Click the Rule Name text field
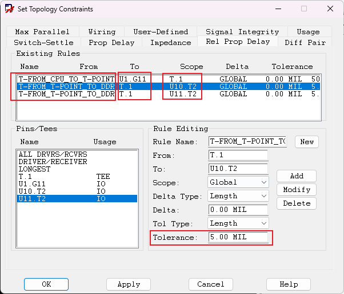 [247, 141]
